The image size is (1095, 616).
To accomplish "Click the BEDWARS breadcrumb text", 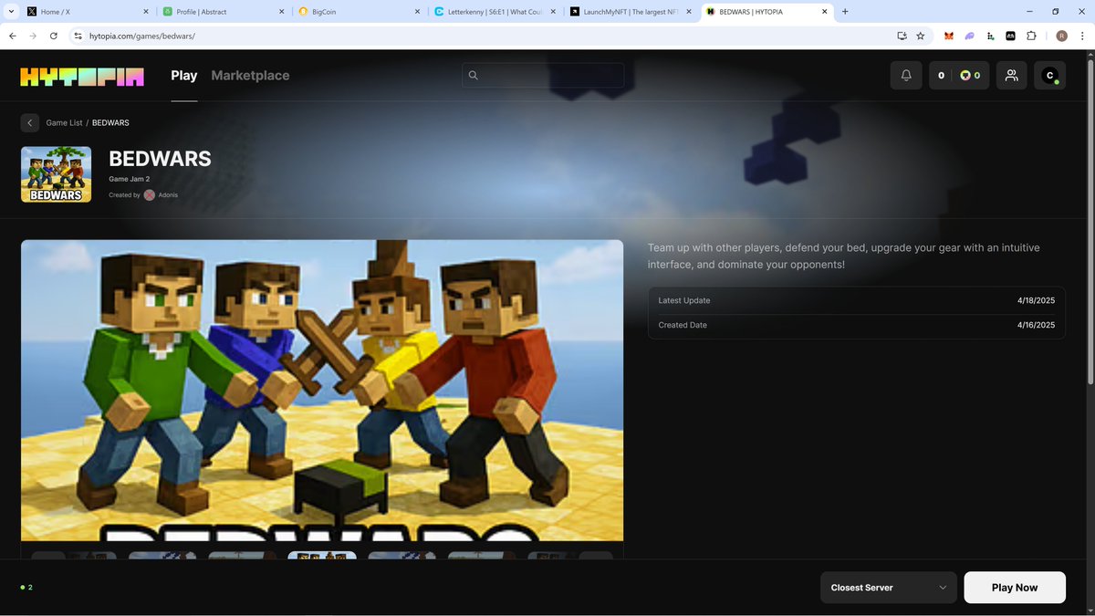I will (110, 122).
